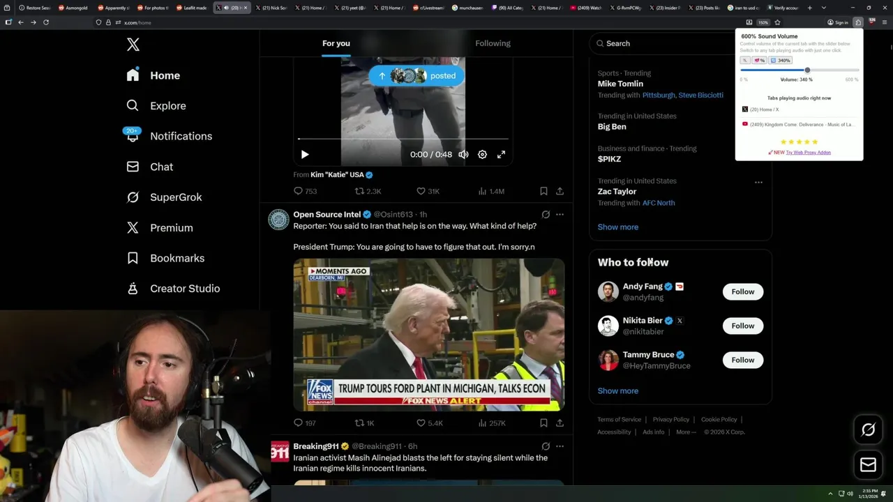Open Bookmarks in the sidebar

165,258
